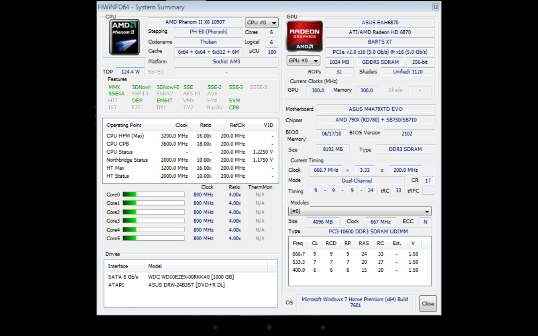Screen dimensions: 538x336
Task: Expand the memory Modules [#0] dropdown
Action: [x=360, y=211]
